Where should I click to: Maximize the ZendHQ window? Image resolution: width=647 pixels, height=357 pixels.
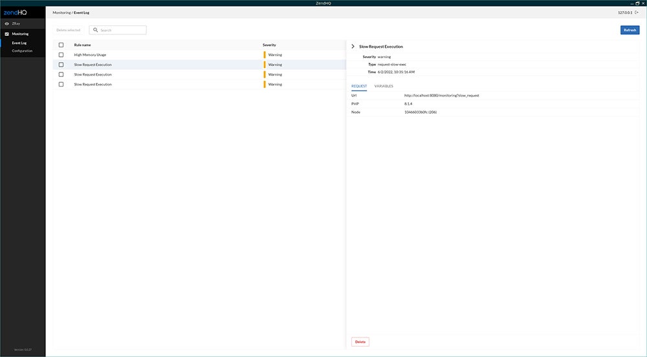point(637,3)
